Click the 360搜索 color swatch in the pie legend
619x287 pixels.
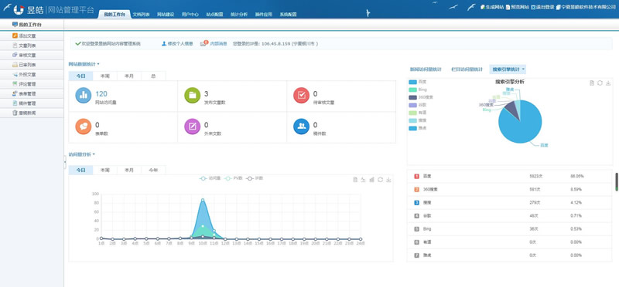(x=412, y=97)
